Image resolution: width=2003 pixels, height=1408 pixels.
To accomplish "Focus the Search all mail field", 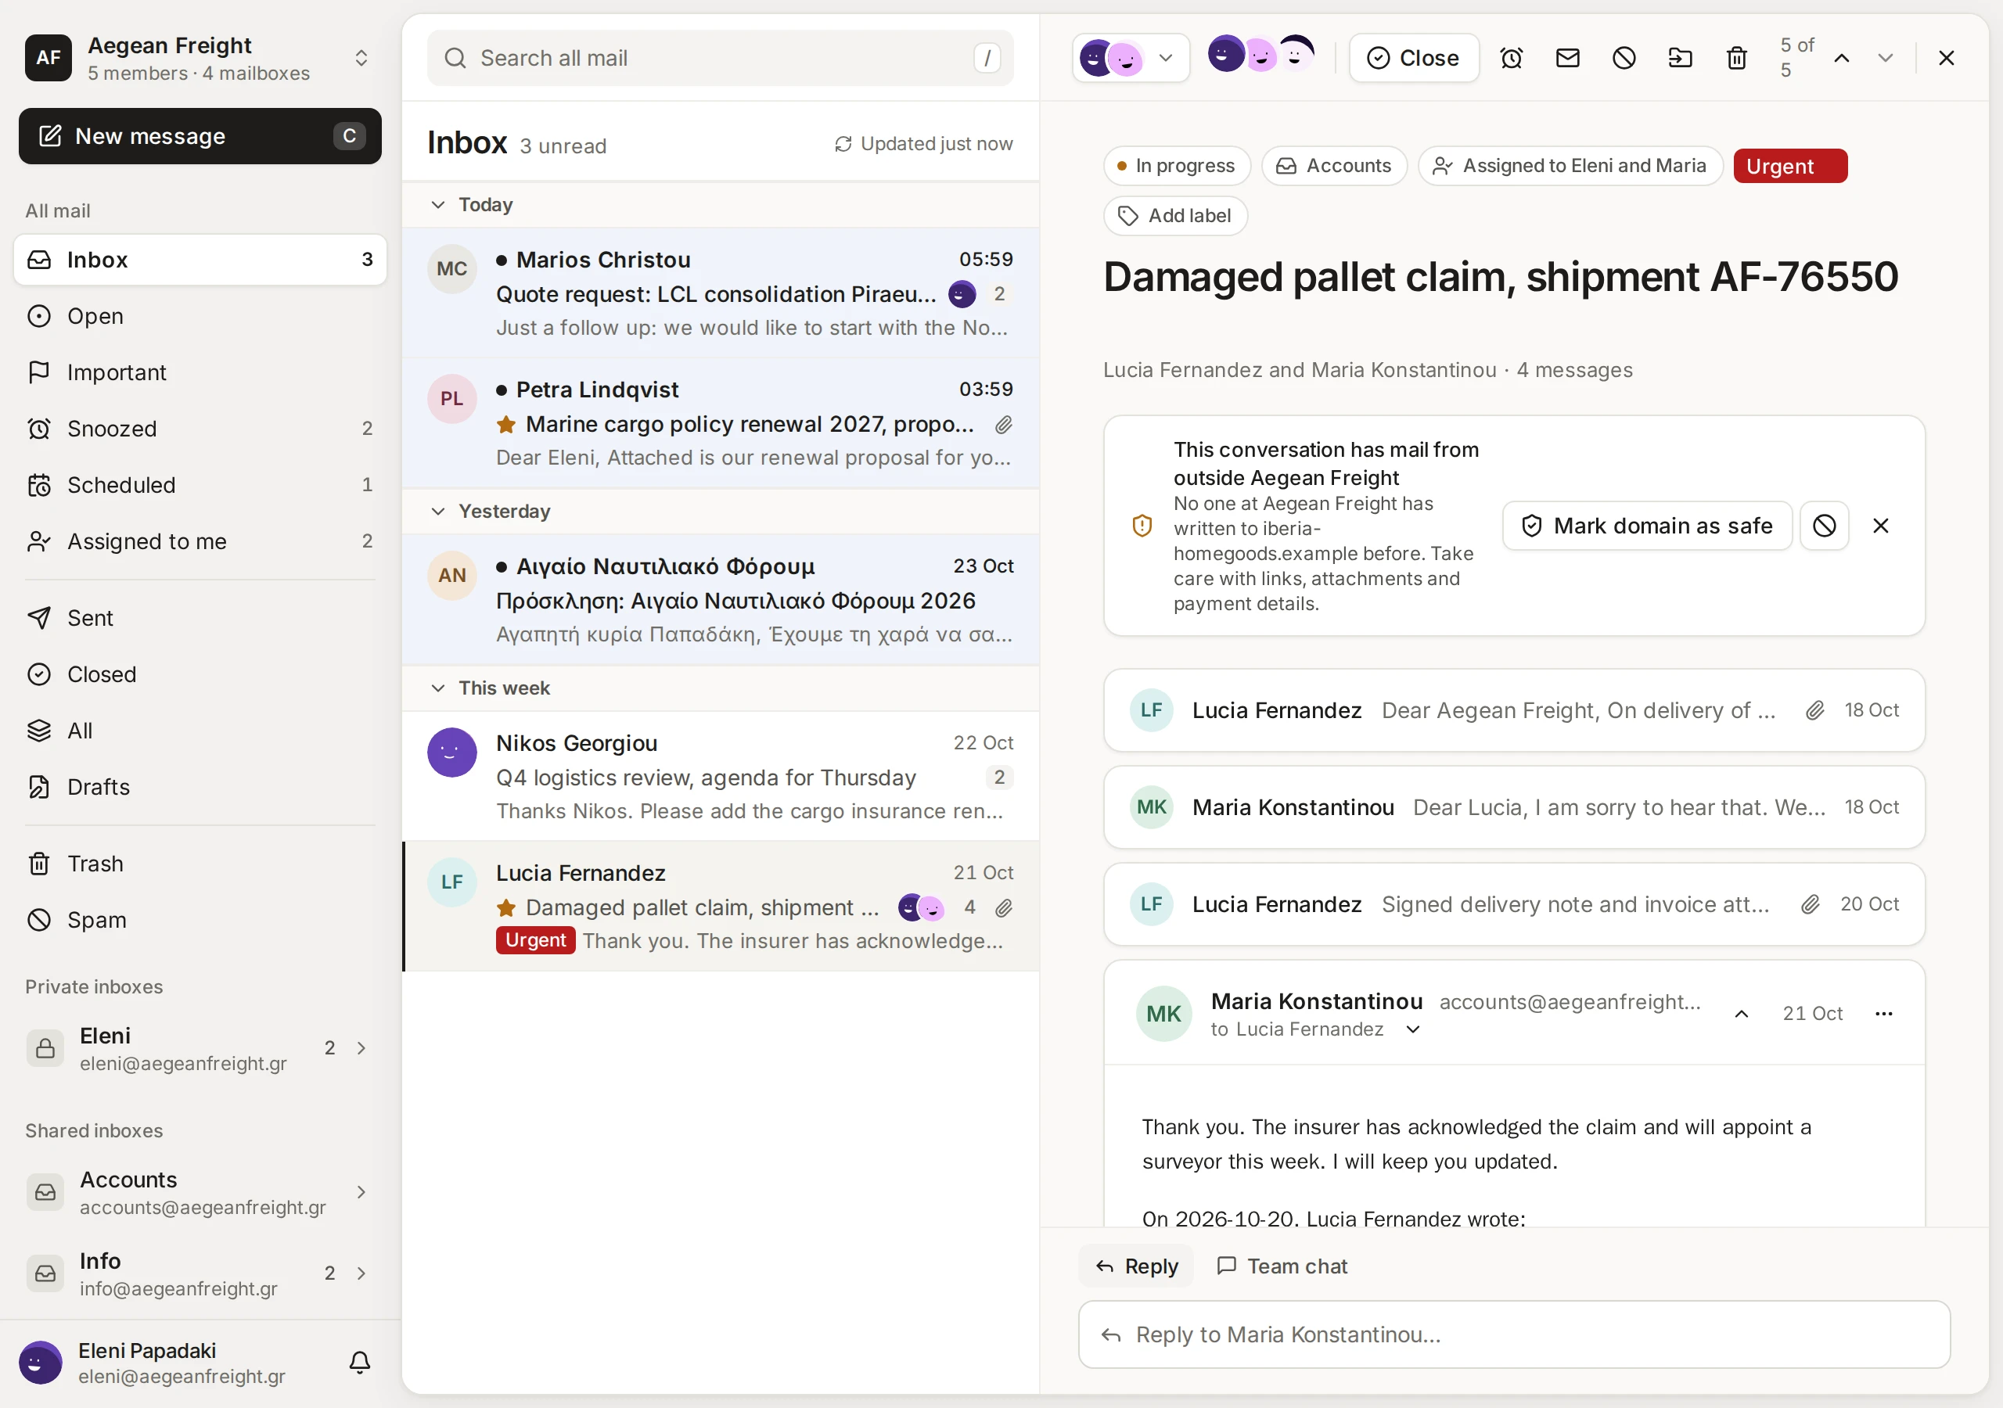I will click(720, 59).
